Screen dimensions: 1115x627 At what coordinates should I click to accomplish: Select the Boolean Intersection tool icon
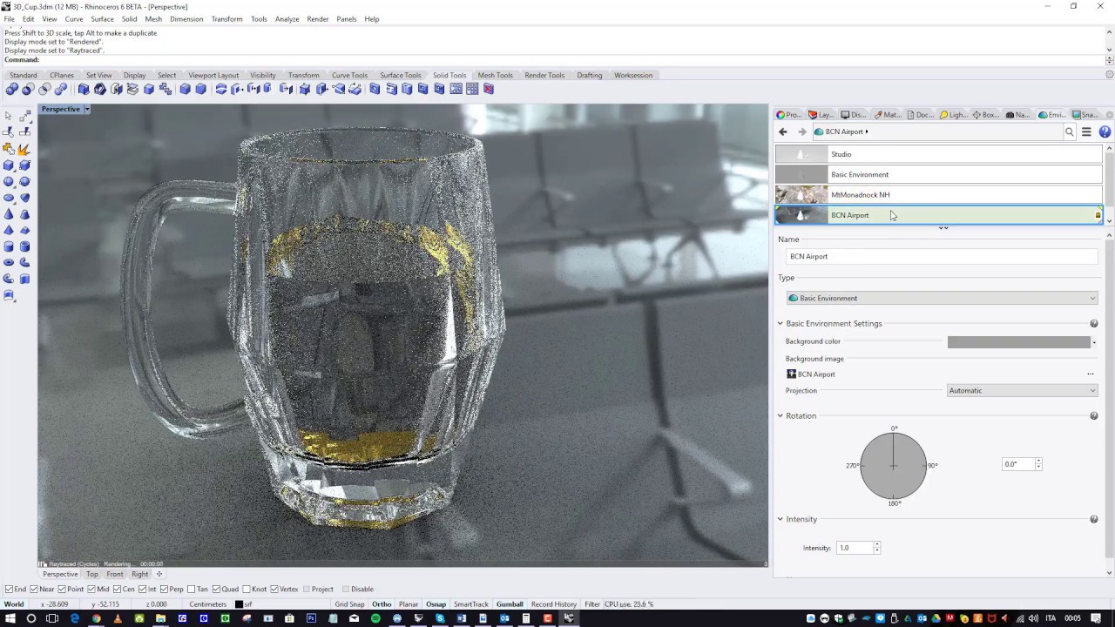[x=44, y=89]
